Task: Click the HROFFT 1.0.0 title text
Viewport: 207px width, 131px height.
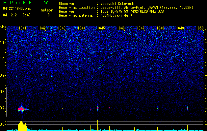Action: (x=26, y=3)
